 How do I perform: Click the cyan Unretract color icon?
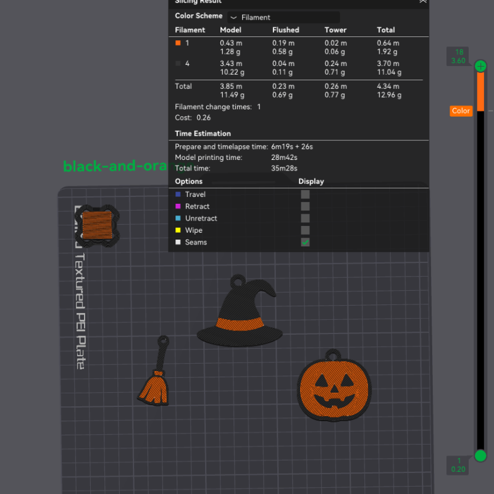[x=178, y=219]
